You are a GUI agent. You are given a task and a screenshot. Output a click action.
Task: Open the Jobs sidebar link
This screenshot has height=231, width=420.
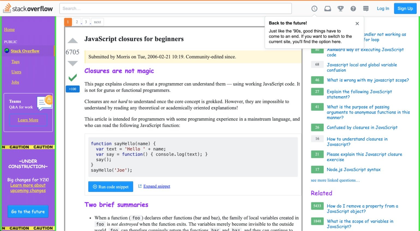coord(15,82)
